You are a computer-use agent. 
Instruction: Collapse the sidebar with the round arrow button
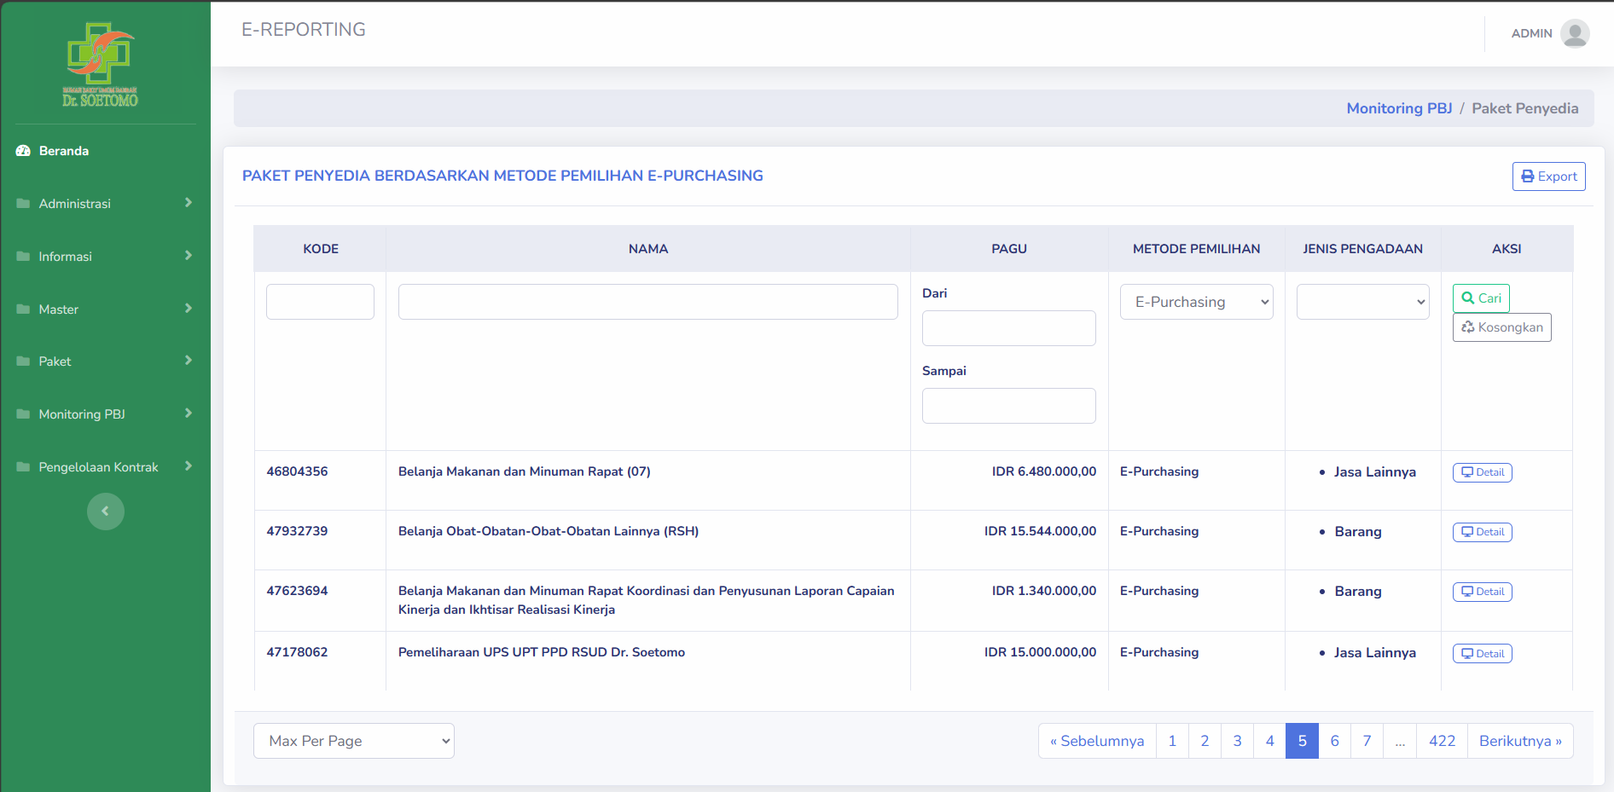pyautogui.click(x=106, y=512)
